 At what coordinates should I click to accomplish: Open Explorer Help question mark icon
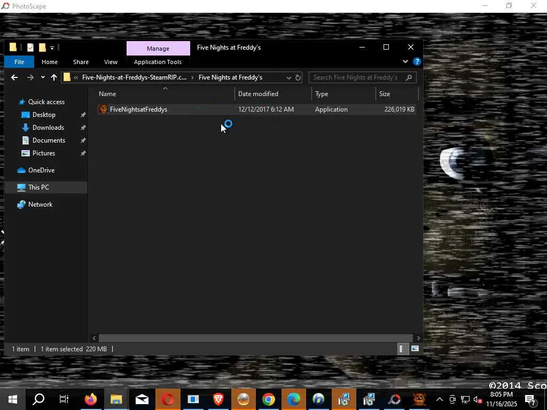(417, 62)
